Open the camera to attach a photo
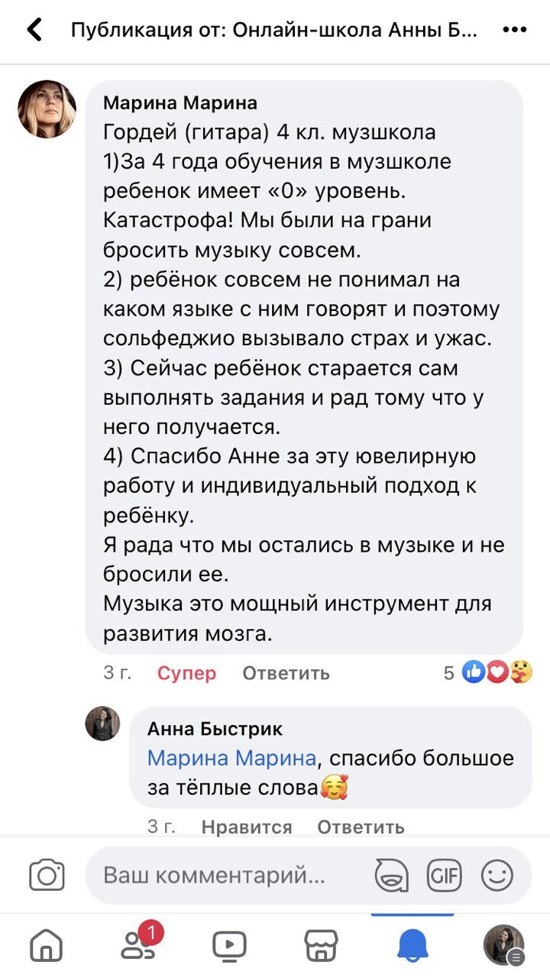 click(47, 875)
